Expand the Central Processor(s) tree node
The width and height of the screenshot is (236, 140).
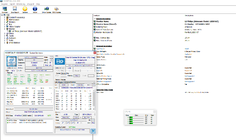coord(5,17)
